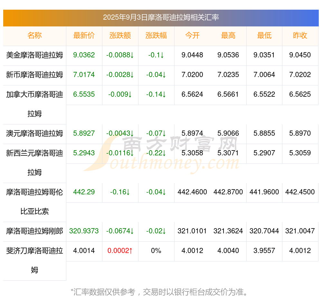
Task: Click previous close 321.0047
Action: (x=300, y=231)
